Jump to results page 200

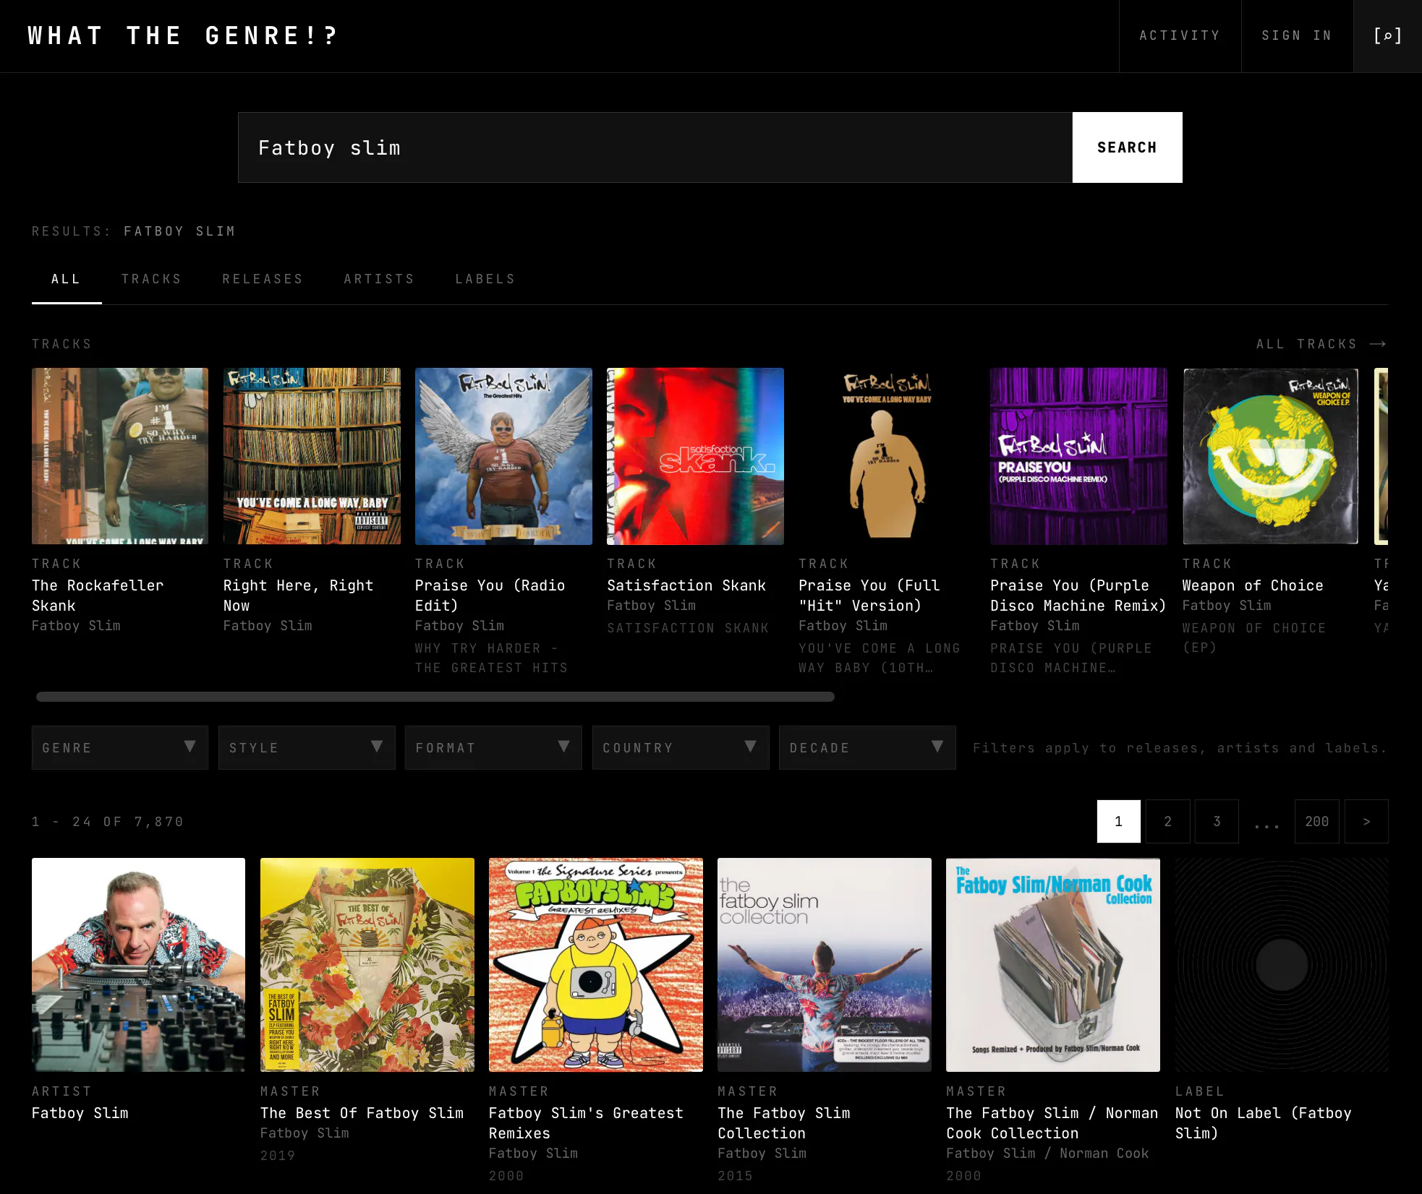[x=1316, y=821]
